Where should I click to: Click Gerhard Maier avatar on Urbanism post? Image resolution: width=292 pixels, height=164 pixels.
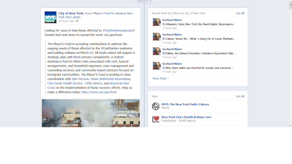(157, 22)
